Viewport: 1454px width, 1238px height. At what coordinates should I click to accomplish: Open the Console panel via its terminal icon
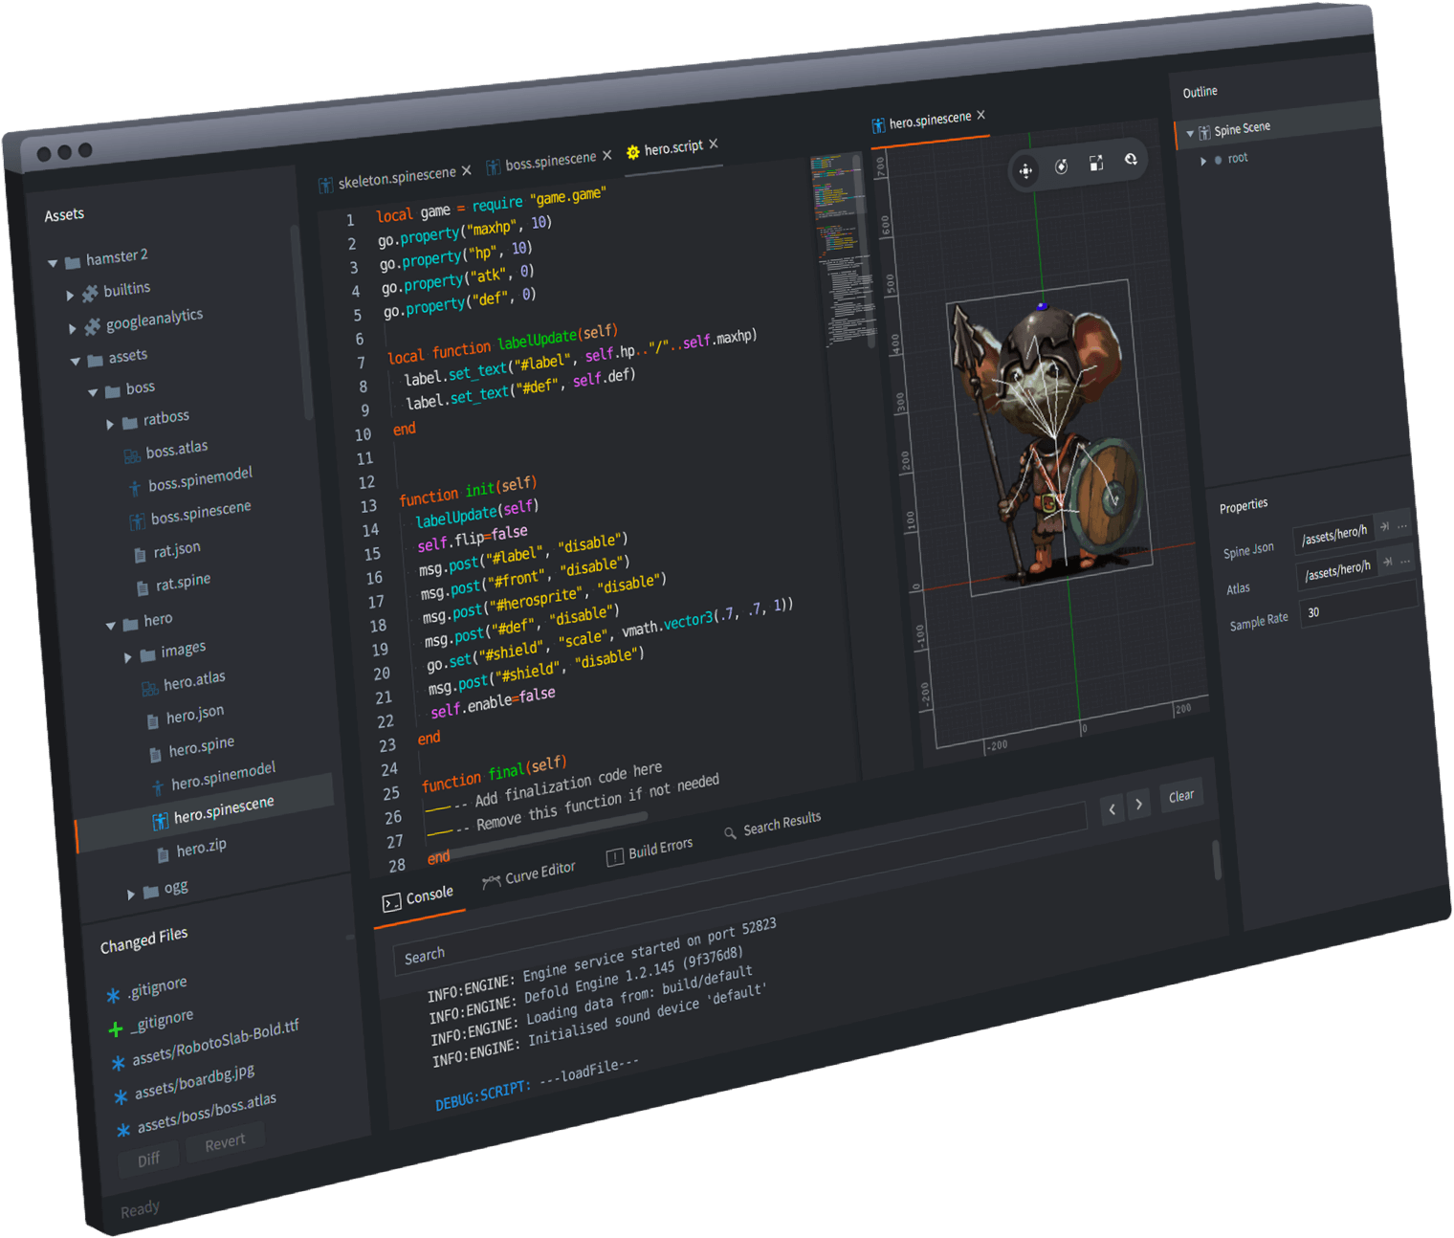pos(391,900)
